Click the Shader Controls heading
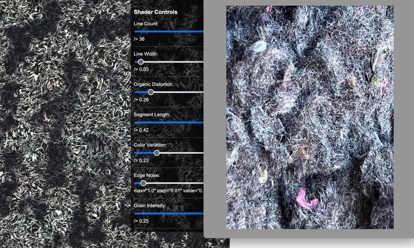Viewport: 414px width, 248px height. pyautogui.click(x=155, y=12)
